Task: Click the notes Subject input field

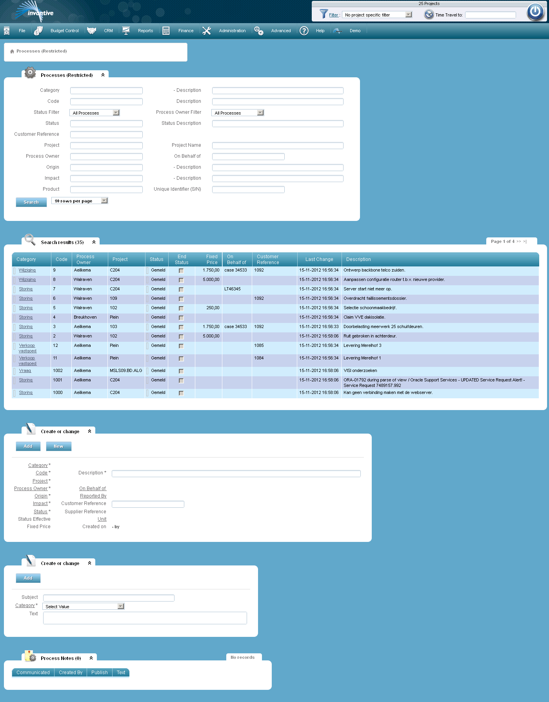Action: point(109,598)
